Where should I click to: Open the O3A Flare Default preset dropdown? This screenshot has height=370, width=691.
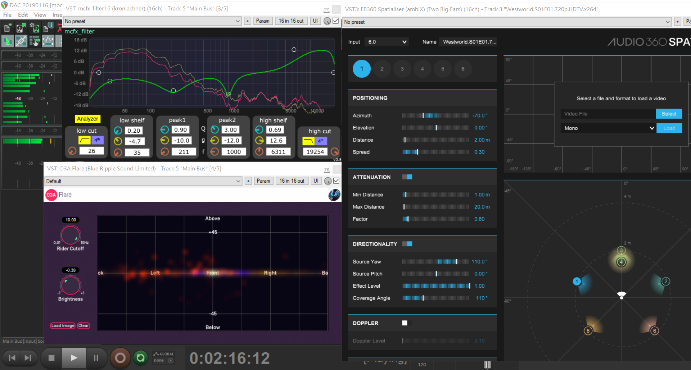coord(143,181)
